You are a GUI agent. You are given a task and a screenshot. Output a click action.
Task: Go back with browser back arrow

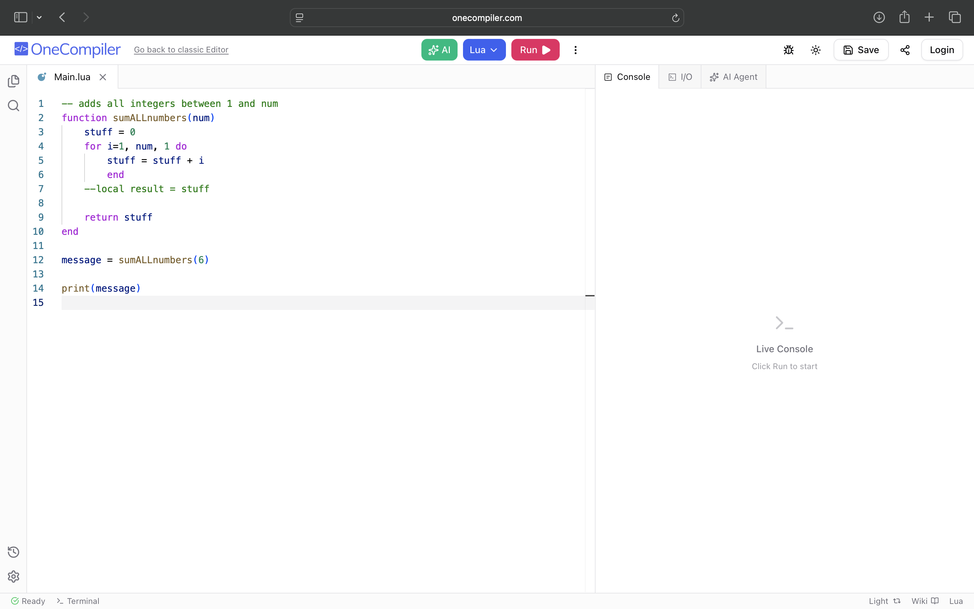click(62, 17)
